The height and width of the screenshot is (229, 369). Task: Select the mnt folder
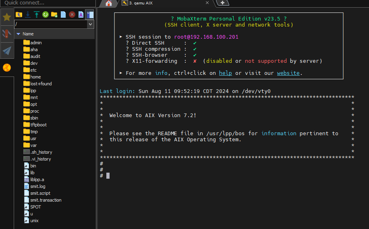click(x=31, y=97)
